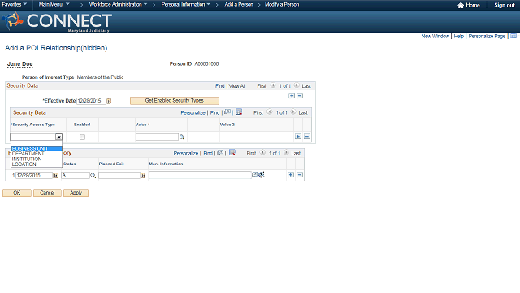Show previous row in Security Data grid

point(270,112)
